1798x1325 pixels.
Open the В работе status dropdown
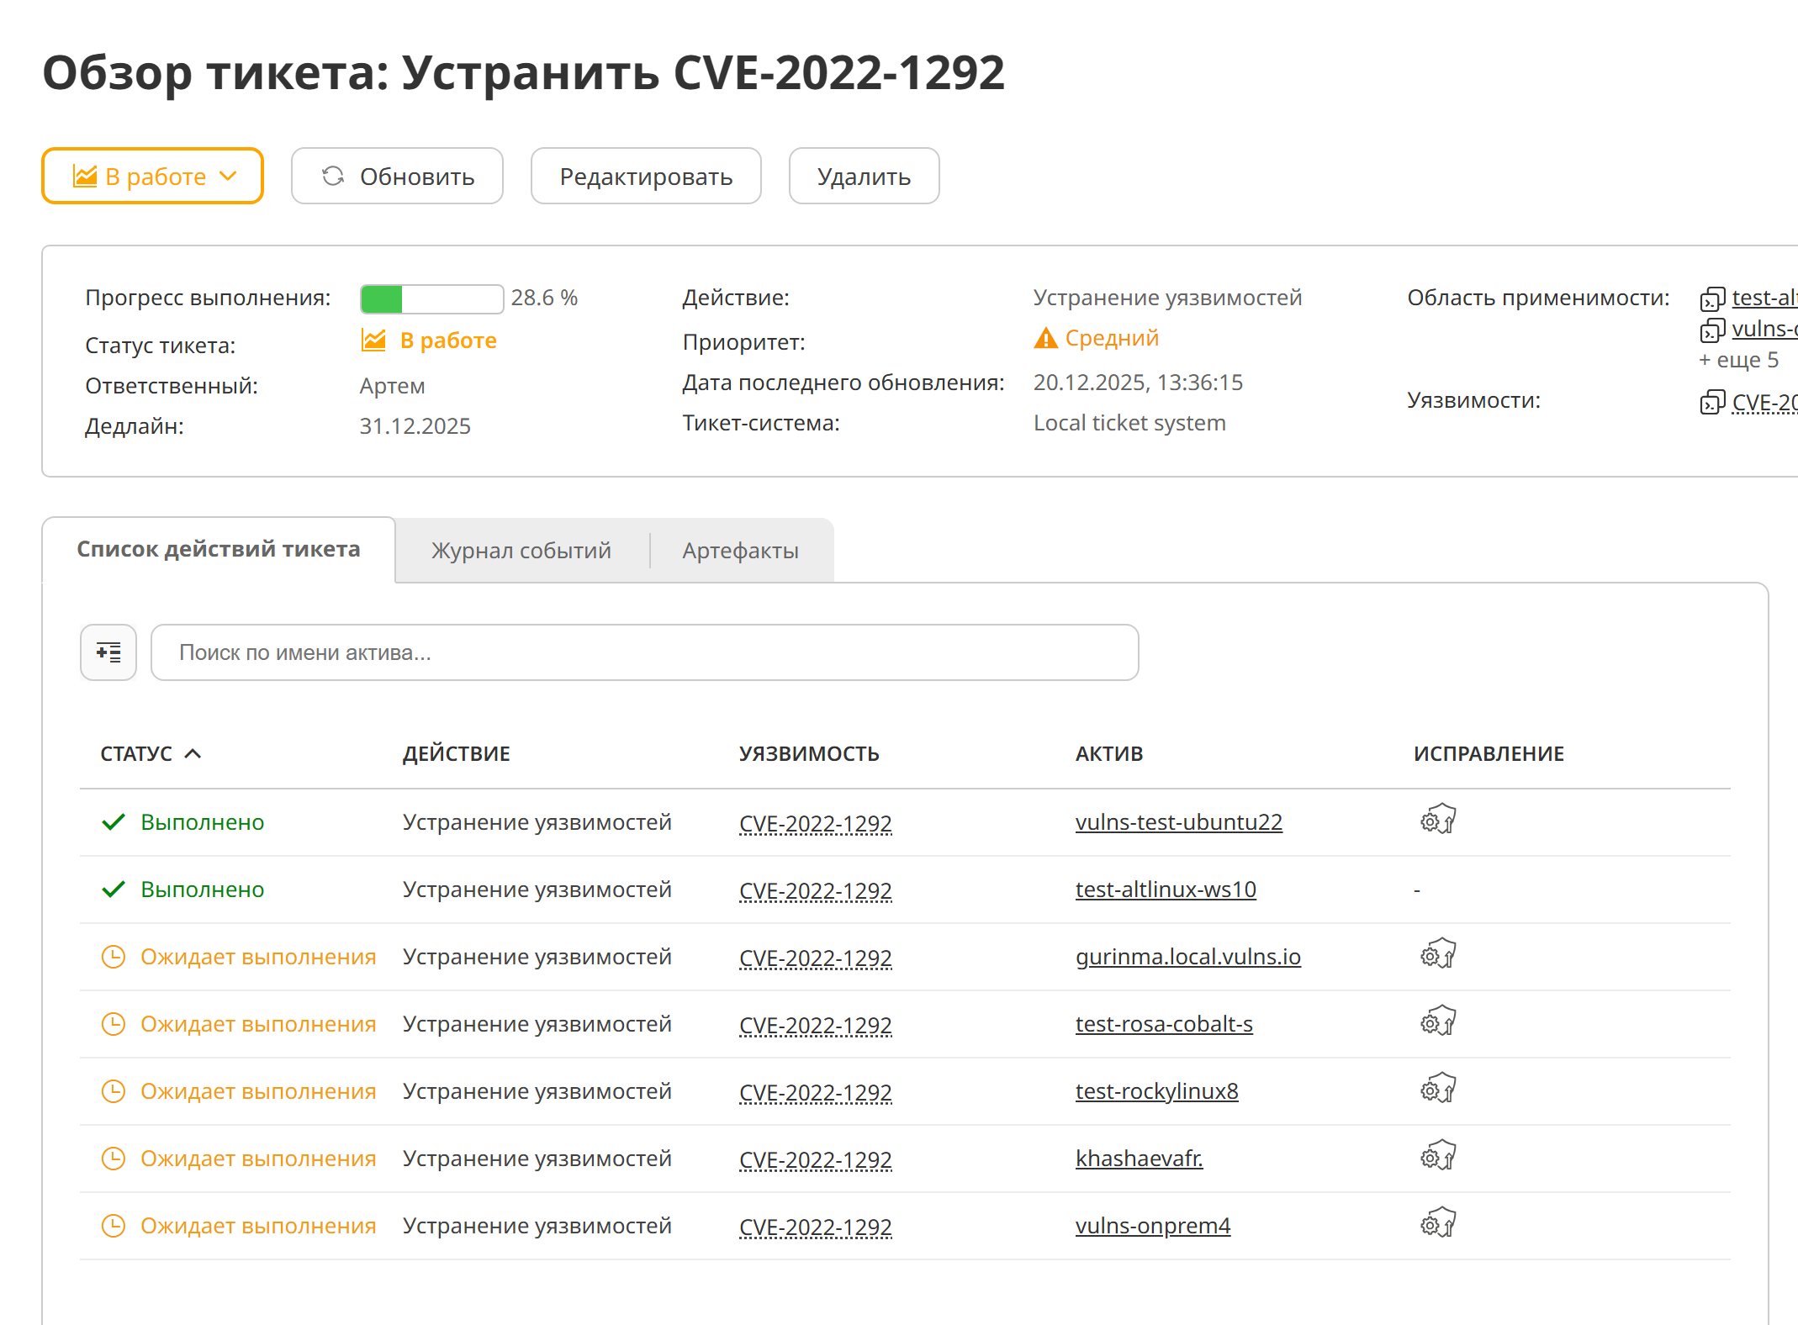coord(152,177)
